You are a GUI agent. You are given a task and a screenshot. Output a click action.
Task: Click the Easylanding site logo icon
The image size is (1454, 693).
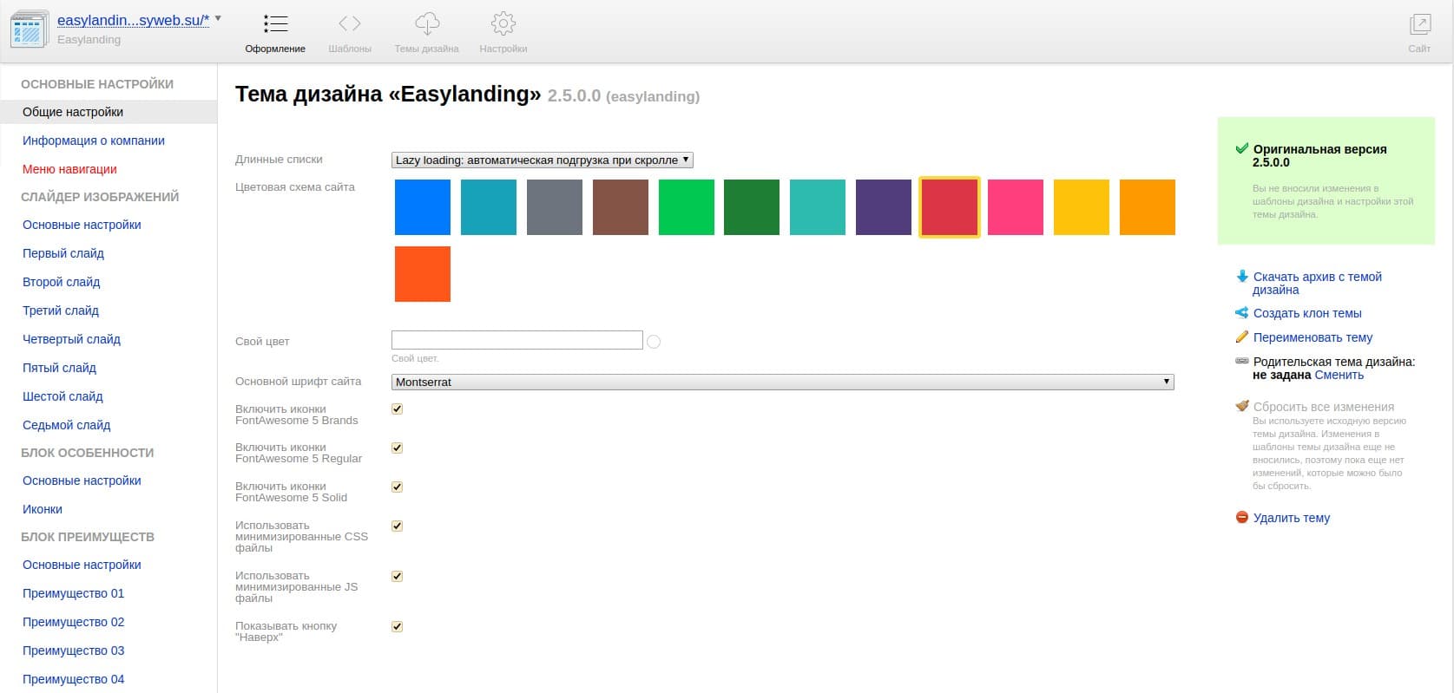[30, 29]
